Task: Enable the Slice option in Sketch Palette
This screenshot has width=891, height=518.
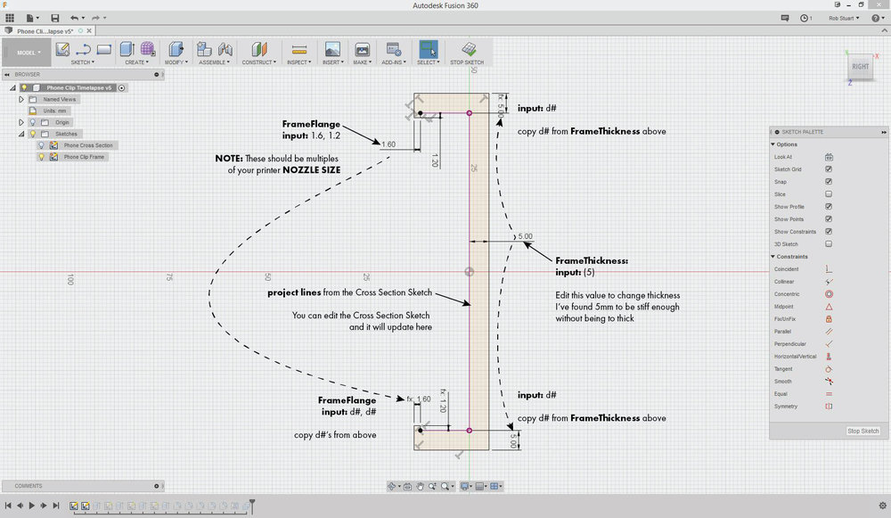Action: tap(827, 193)
